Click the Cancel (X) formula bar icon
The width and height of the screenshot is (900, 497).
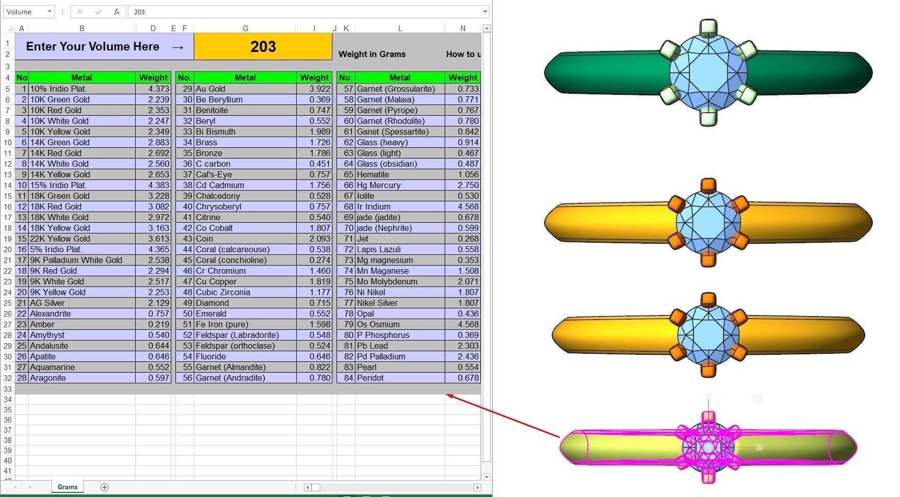tap(80, 12)
